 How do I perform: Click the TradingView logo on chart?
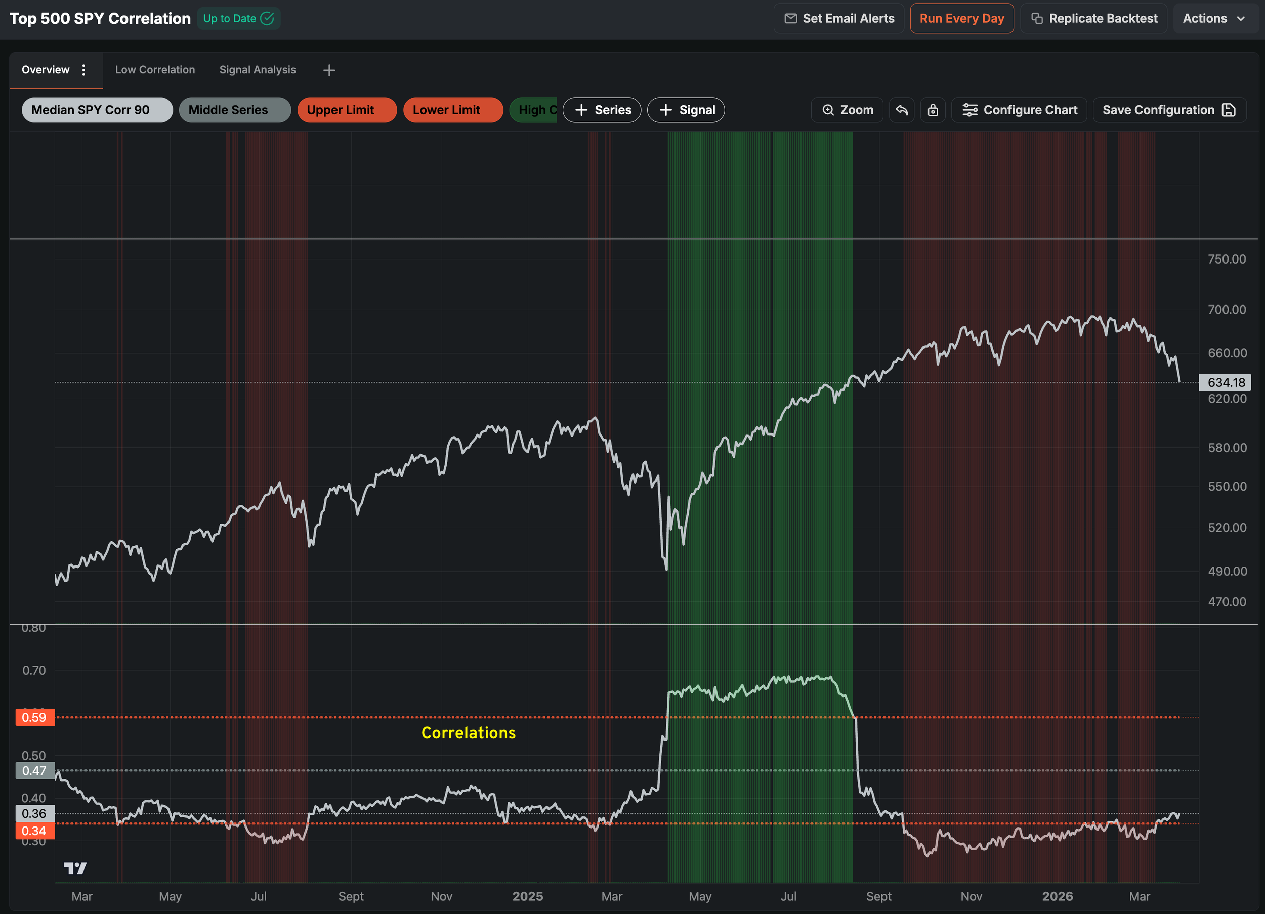pyautogui.click(x=75, y=867)
